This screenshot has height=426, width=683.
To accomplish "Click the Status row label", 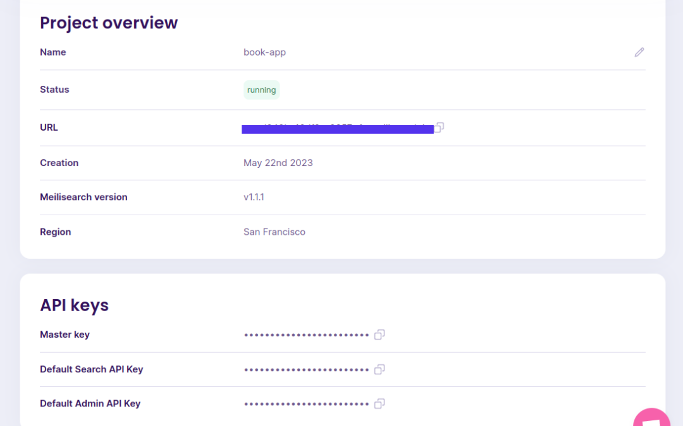I will [54, 90].
